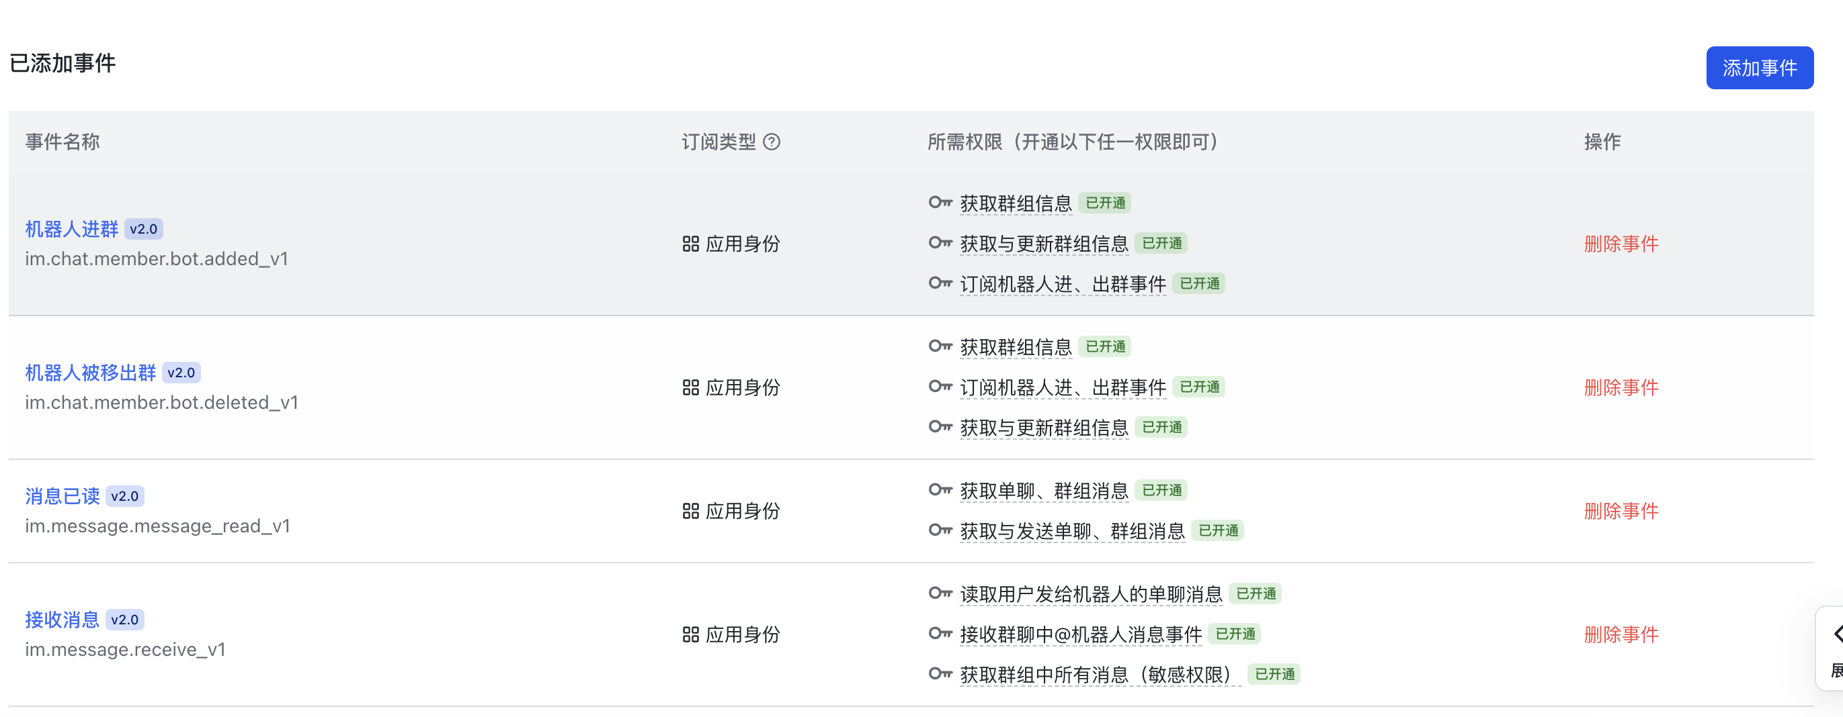The height and width of the screenshot is (717, 1843).
Task: Open the 接收消息 event link
Action: pos(63,620)
